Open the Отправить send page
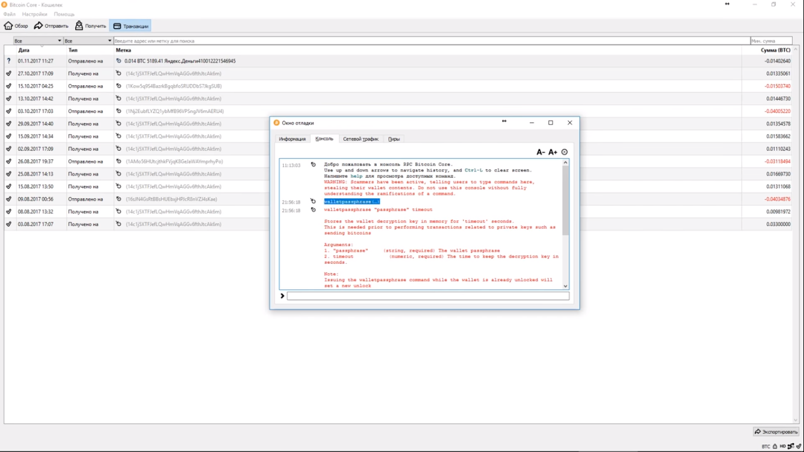804x452 pixels. point(51,26)
